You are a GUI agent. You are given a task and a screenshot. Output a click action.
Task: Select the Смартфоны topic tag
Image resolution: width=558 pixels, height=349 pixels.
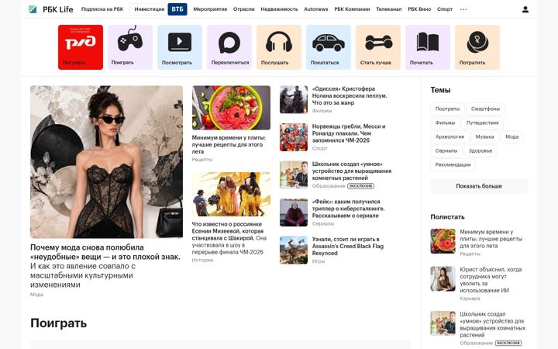pos(485,109)
